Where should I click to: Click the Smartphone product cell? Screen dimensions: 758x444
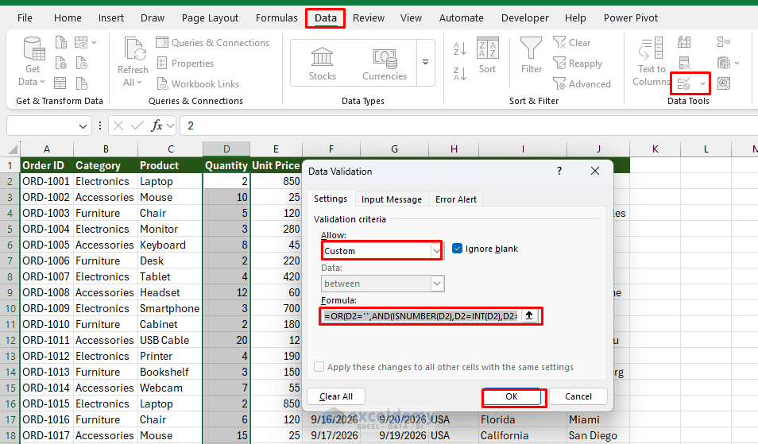click(x=170, y=308)
